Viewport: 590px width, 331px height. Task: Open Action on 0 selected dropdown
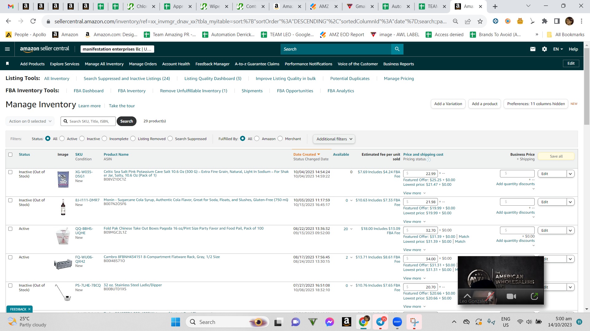30,121
